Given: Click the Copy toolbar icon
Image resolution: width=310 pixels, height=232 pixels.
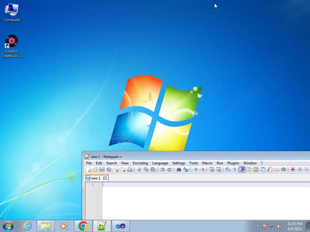Looking at the screenshot, I should 146,170.
